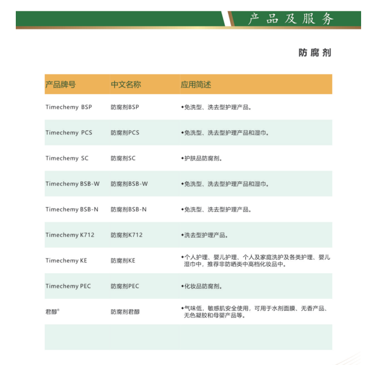Click the 君醇 product brand cell
This screenshot has width=389, height=365.
pyautogui.click(x=52, y=311)
